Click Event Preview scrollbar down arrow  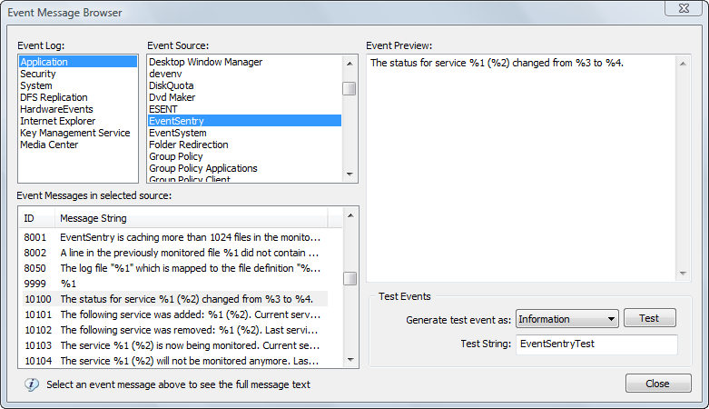tap(683, 273)
